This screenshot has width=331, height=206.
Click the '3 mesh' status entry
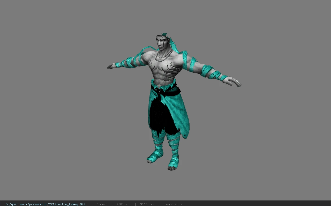(102, 204)
